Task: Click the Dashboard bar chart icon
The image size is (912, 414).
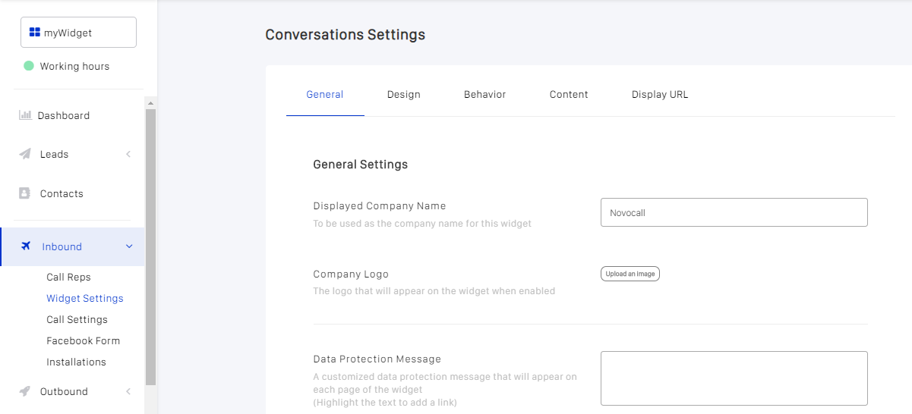Action: [25, 115]
